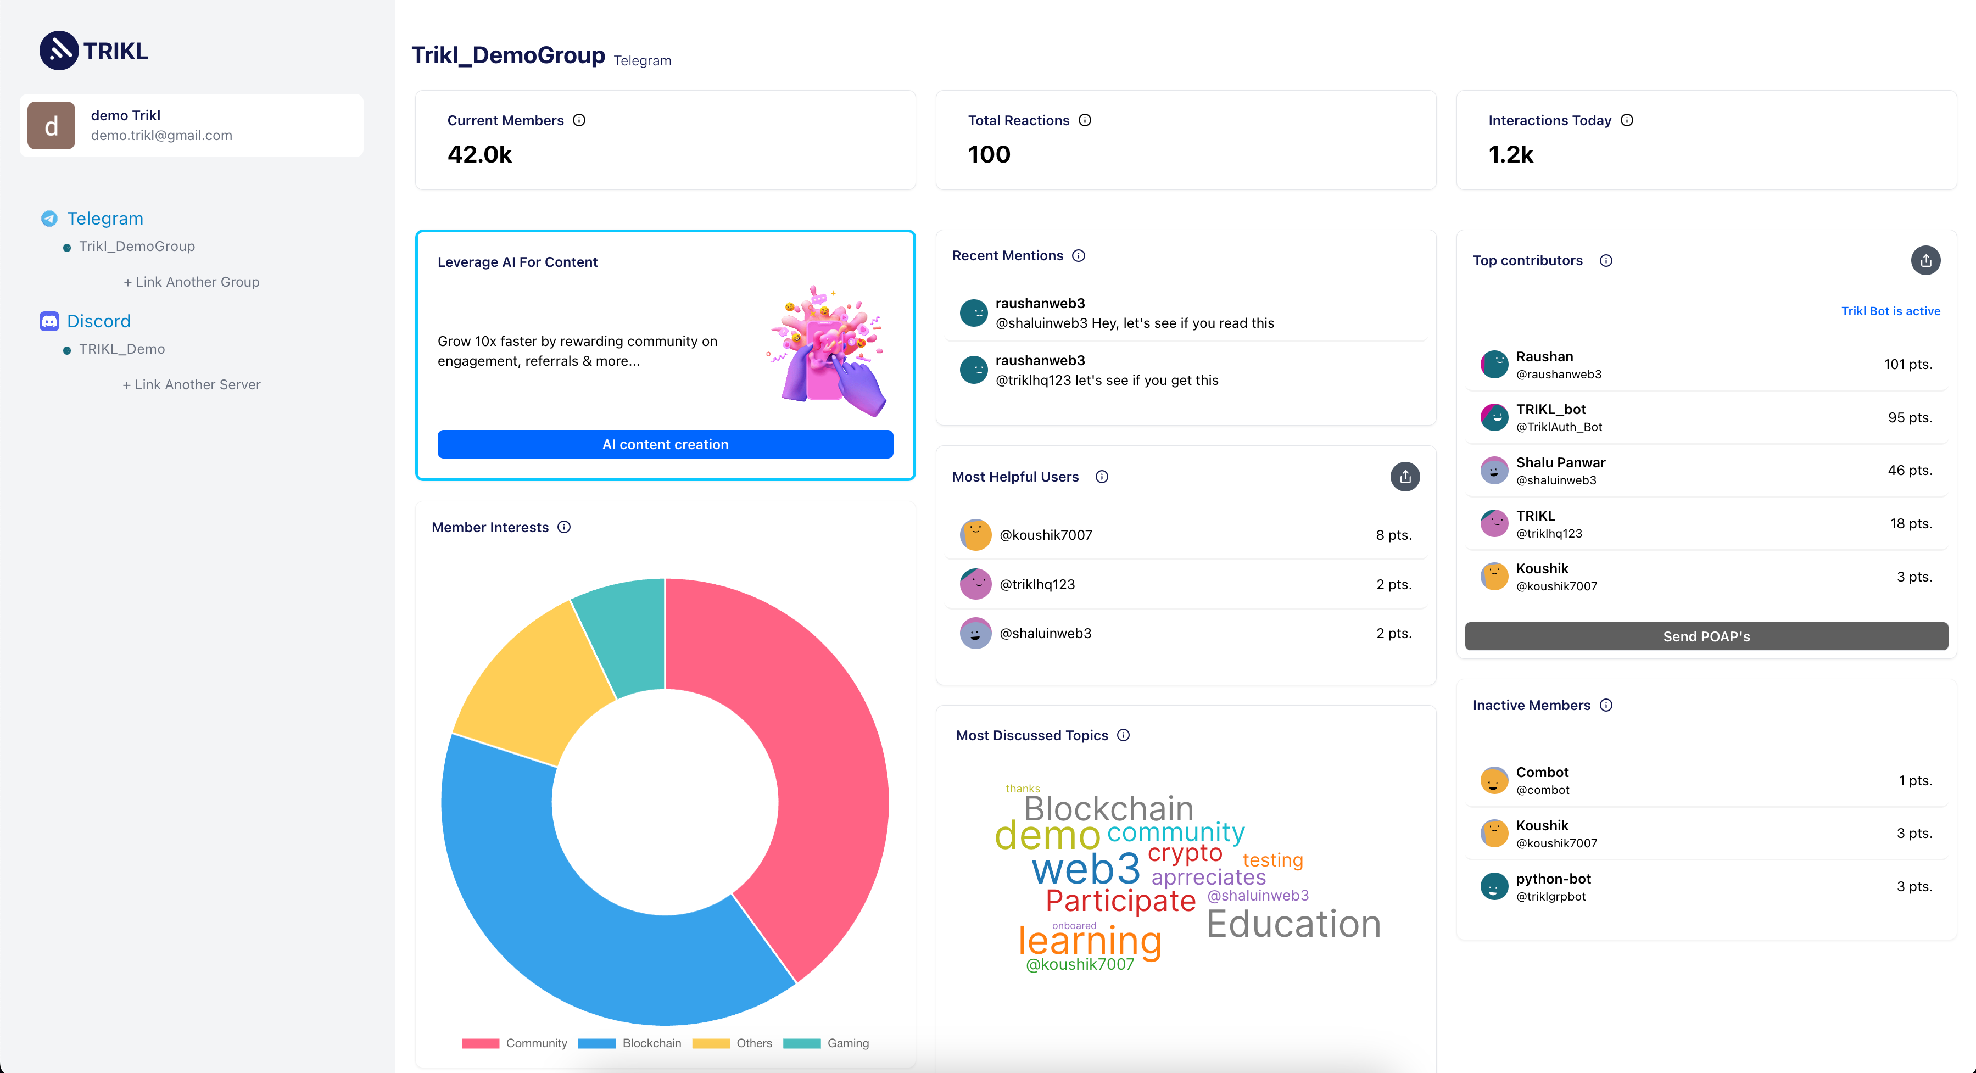Open the demo Trikl avatar

[x=52, y=126]
